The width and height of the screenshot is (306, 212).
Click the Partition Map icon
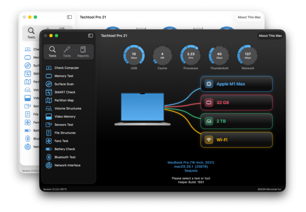point(49,100)
